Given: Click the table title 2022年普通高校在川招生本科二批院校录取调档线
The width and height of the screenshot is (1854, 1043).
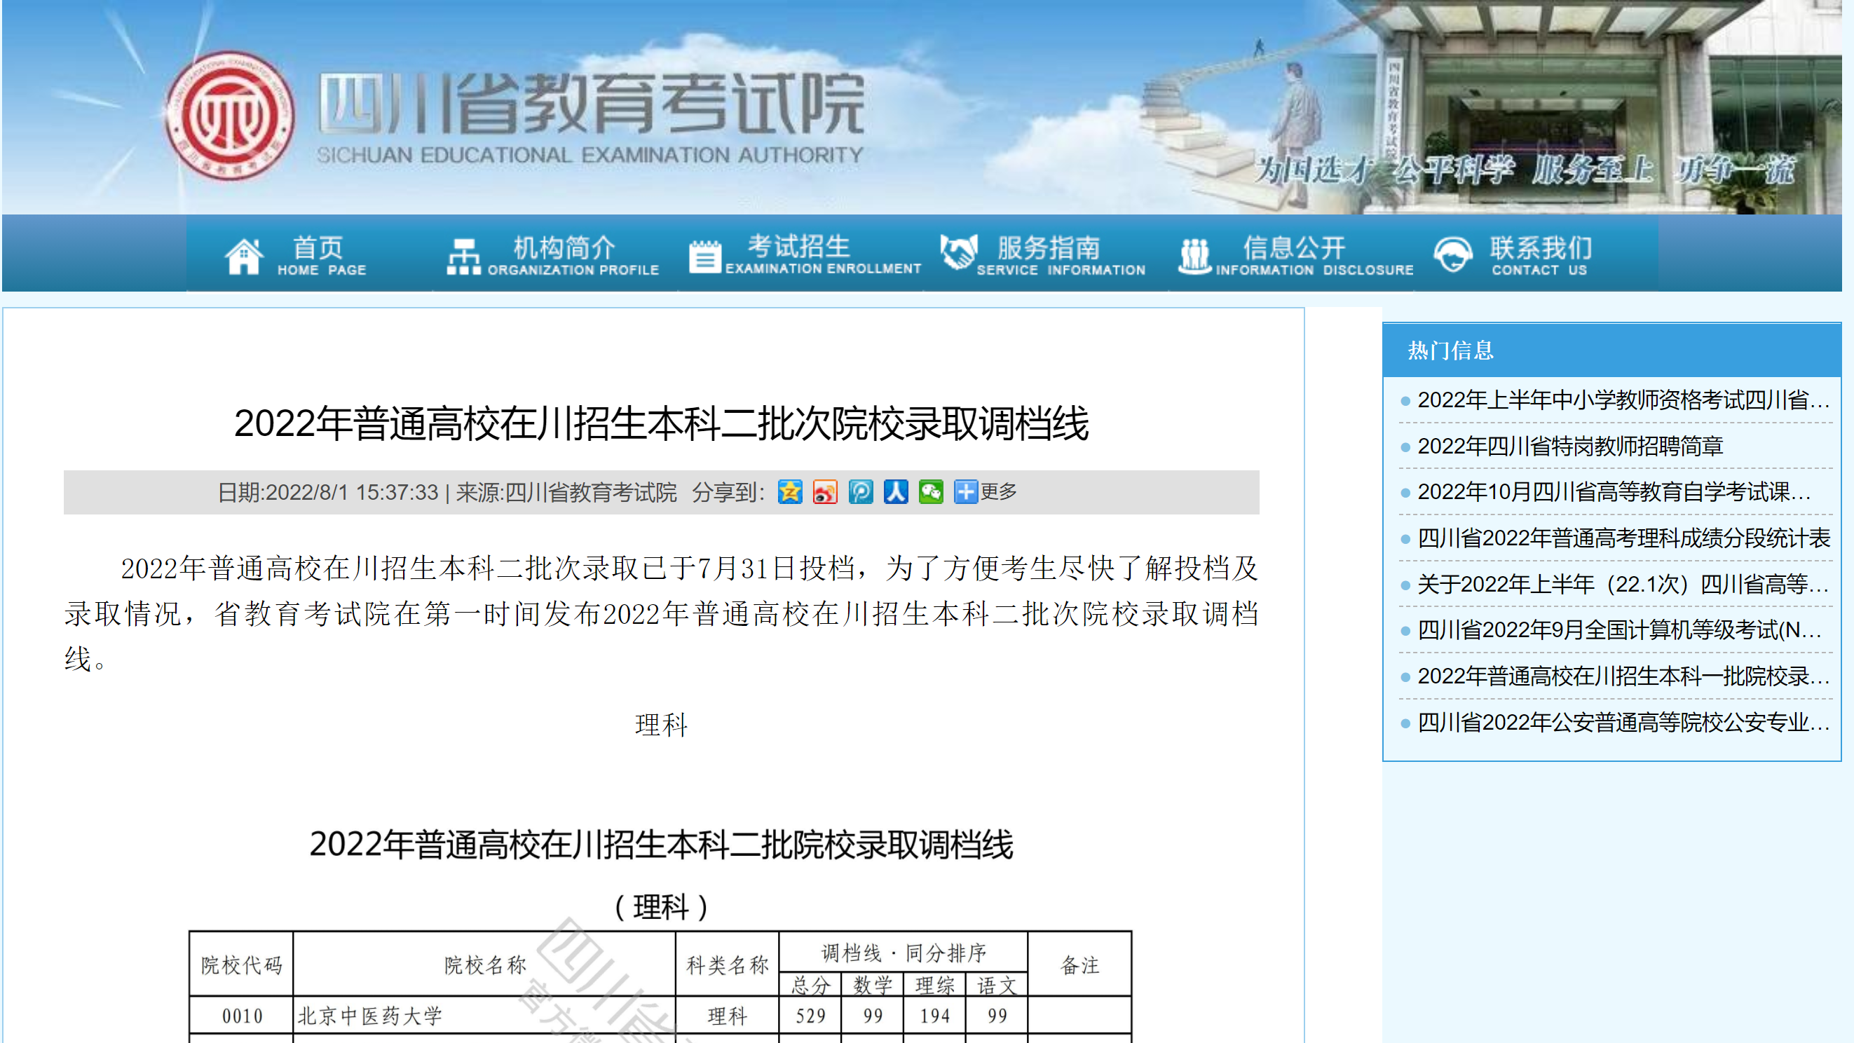Looking at the screenshot, I should (661, 845).
